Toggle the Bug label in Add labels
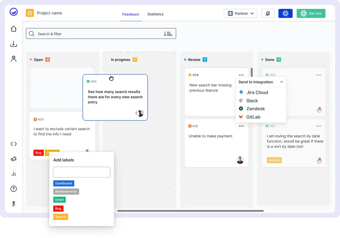 click(58, 209)
